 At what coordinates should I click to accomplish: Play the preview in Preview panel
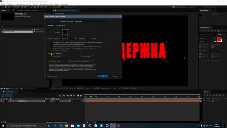point(206,31)
